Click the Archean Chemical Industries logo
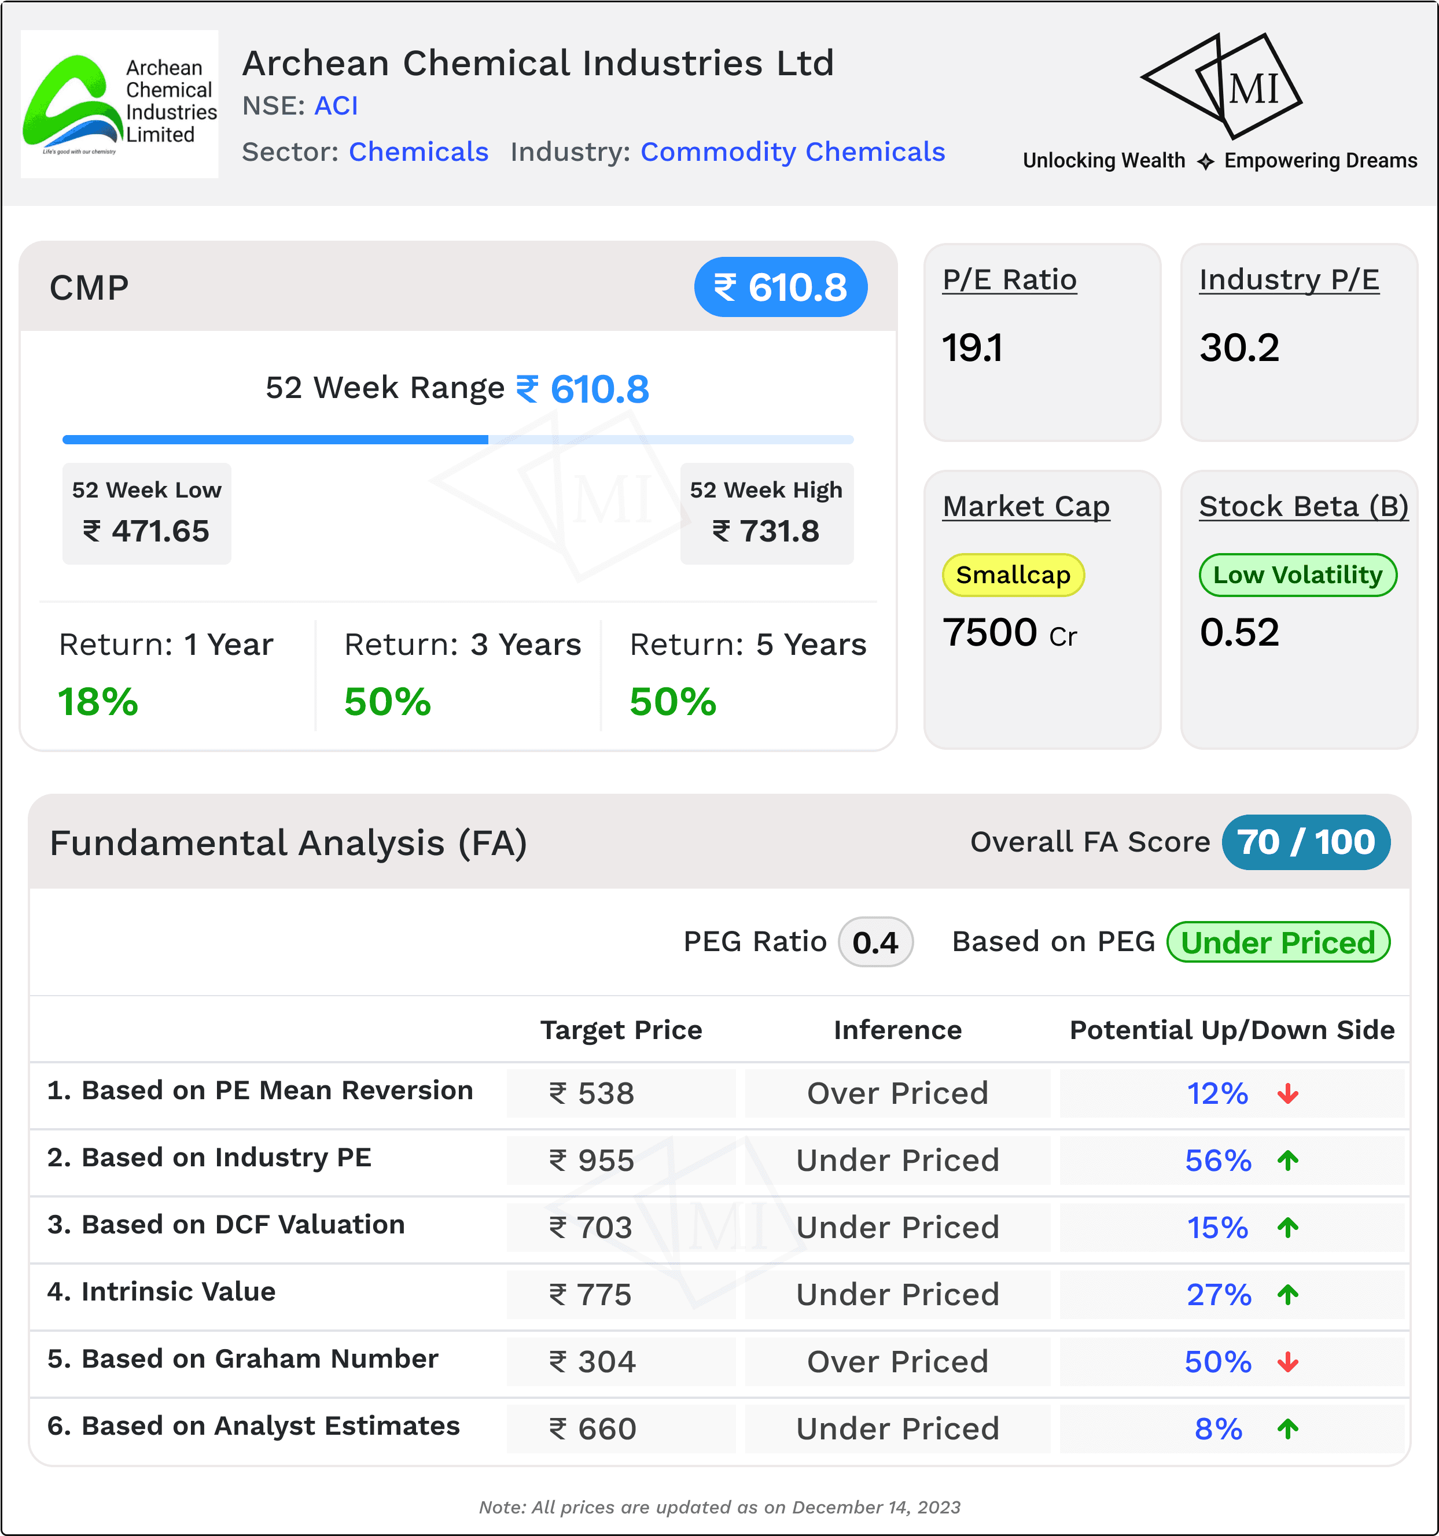This screenshot has height=1536, width=1439. point(120,104)
